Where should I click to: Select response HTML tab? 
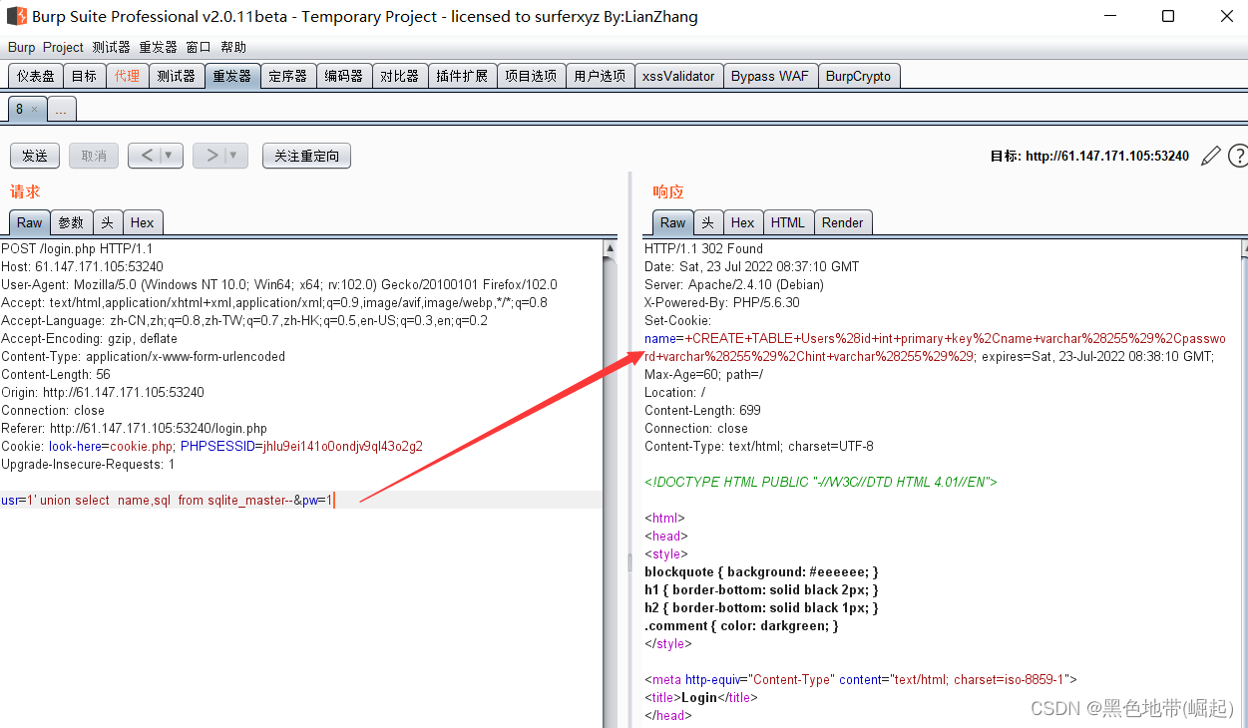point(788,222)
